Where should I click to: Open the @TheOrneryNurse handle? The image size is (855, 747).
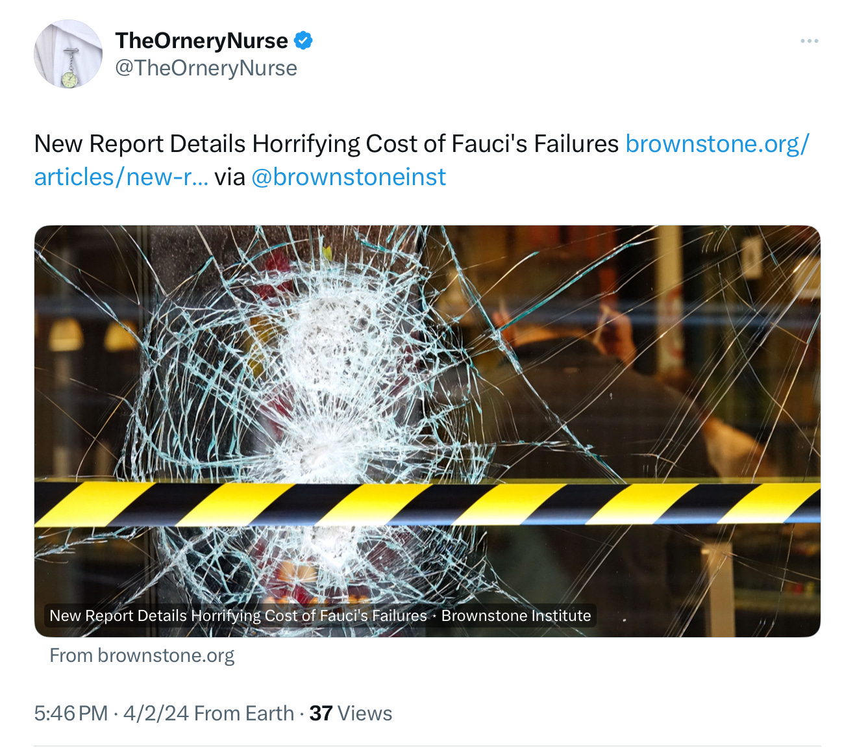(206, 68)
